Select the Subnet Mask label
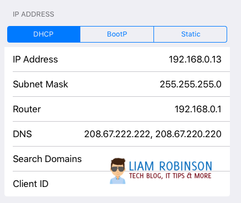 [40, 84]
